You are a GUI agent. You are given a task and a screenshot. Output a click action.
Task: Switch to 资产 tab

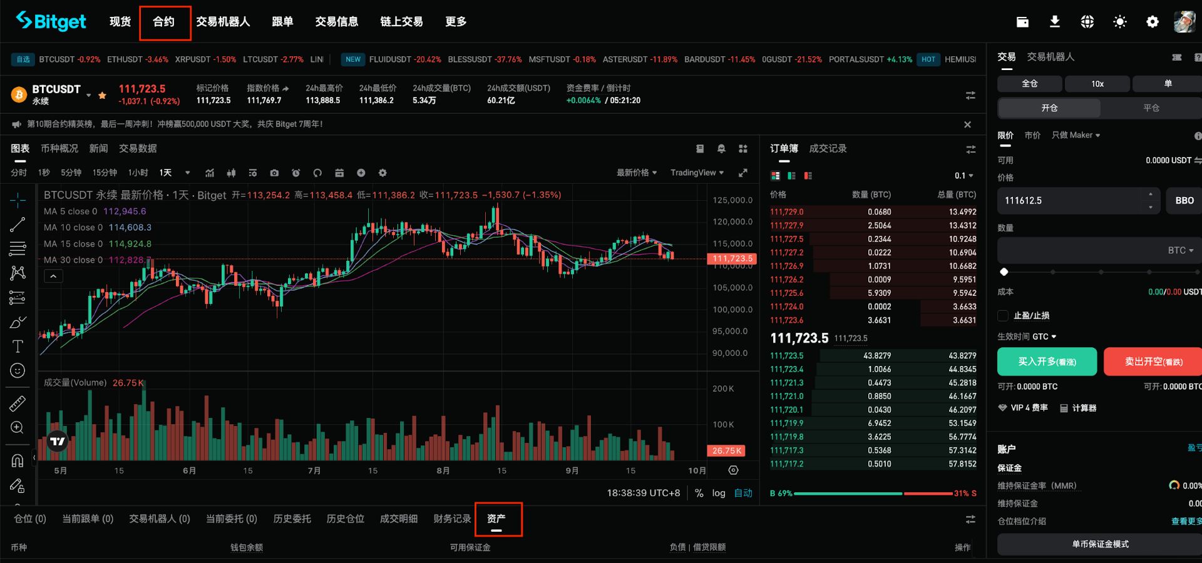(496, 519)
